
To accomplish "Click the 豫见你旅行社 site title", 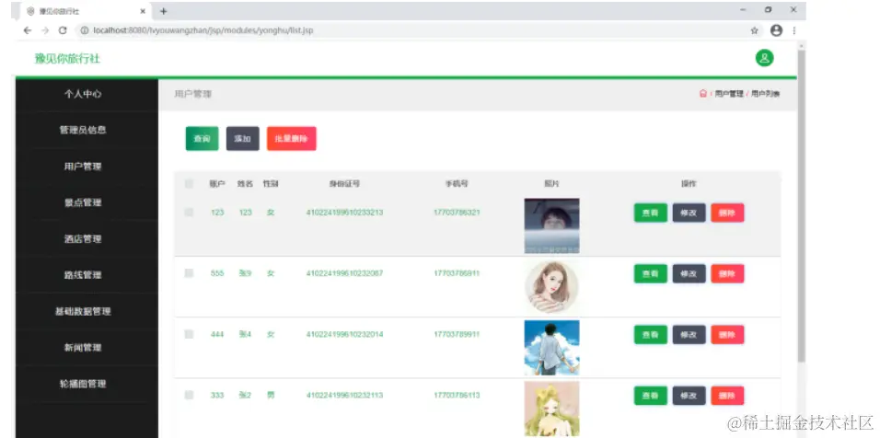I will click(x=67, y=58).
